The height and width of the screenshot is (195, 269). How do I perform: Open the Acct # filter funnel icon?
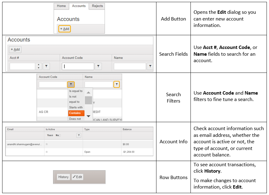point(46,66)
